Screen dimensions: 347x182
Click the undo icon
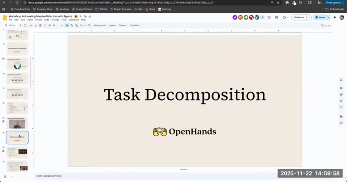31,25
